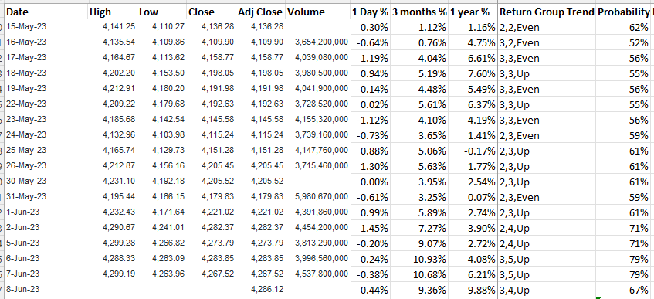Click the 62% probability cell

(623, 28)
